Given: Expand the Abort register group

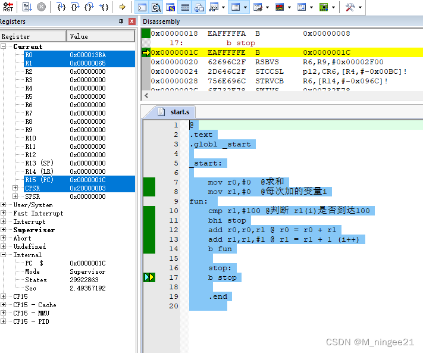Looking at the screenshot, I should tap(3, 238).
